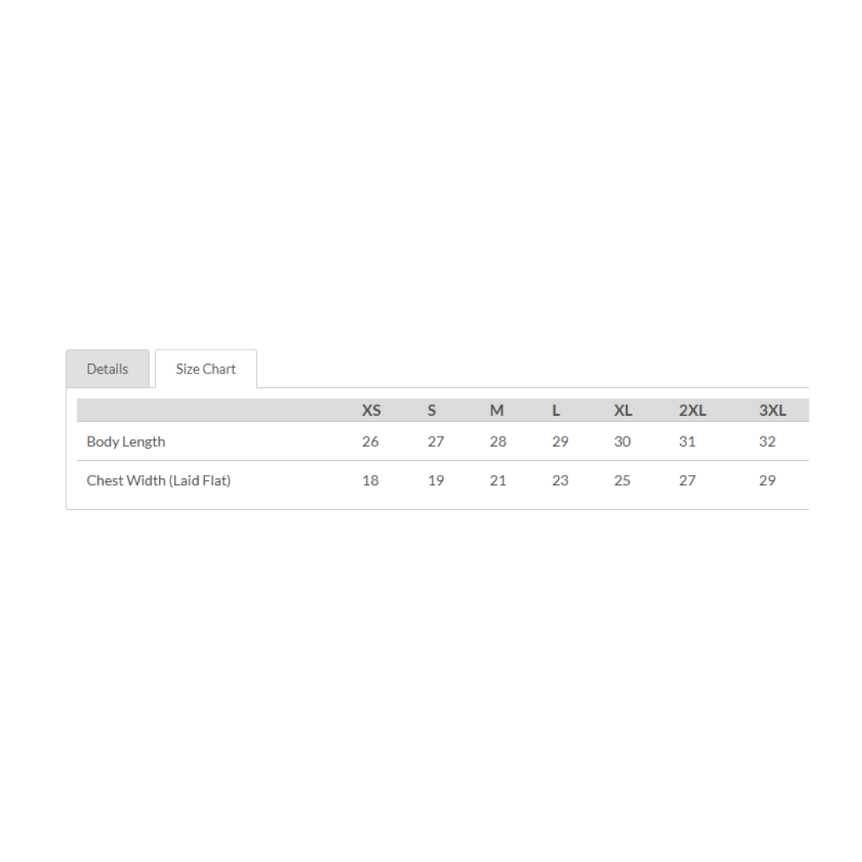Click the S size column header
Image resolution: width=862 pixels, height=862 pixels.
(x=432, y=410)
